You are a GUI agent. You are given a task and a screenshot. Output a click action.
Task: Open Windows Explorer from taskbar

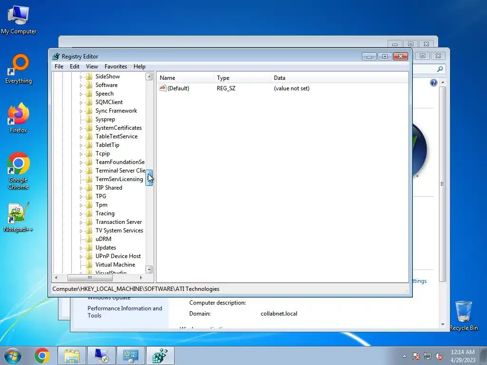[x=72, y=355]
